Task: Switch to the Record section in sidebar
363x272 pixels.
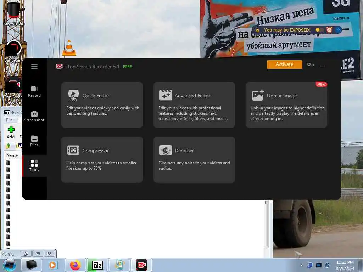Action: (x=34, y=91)
